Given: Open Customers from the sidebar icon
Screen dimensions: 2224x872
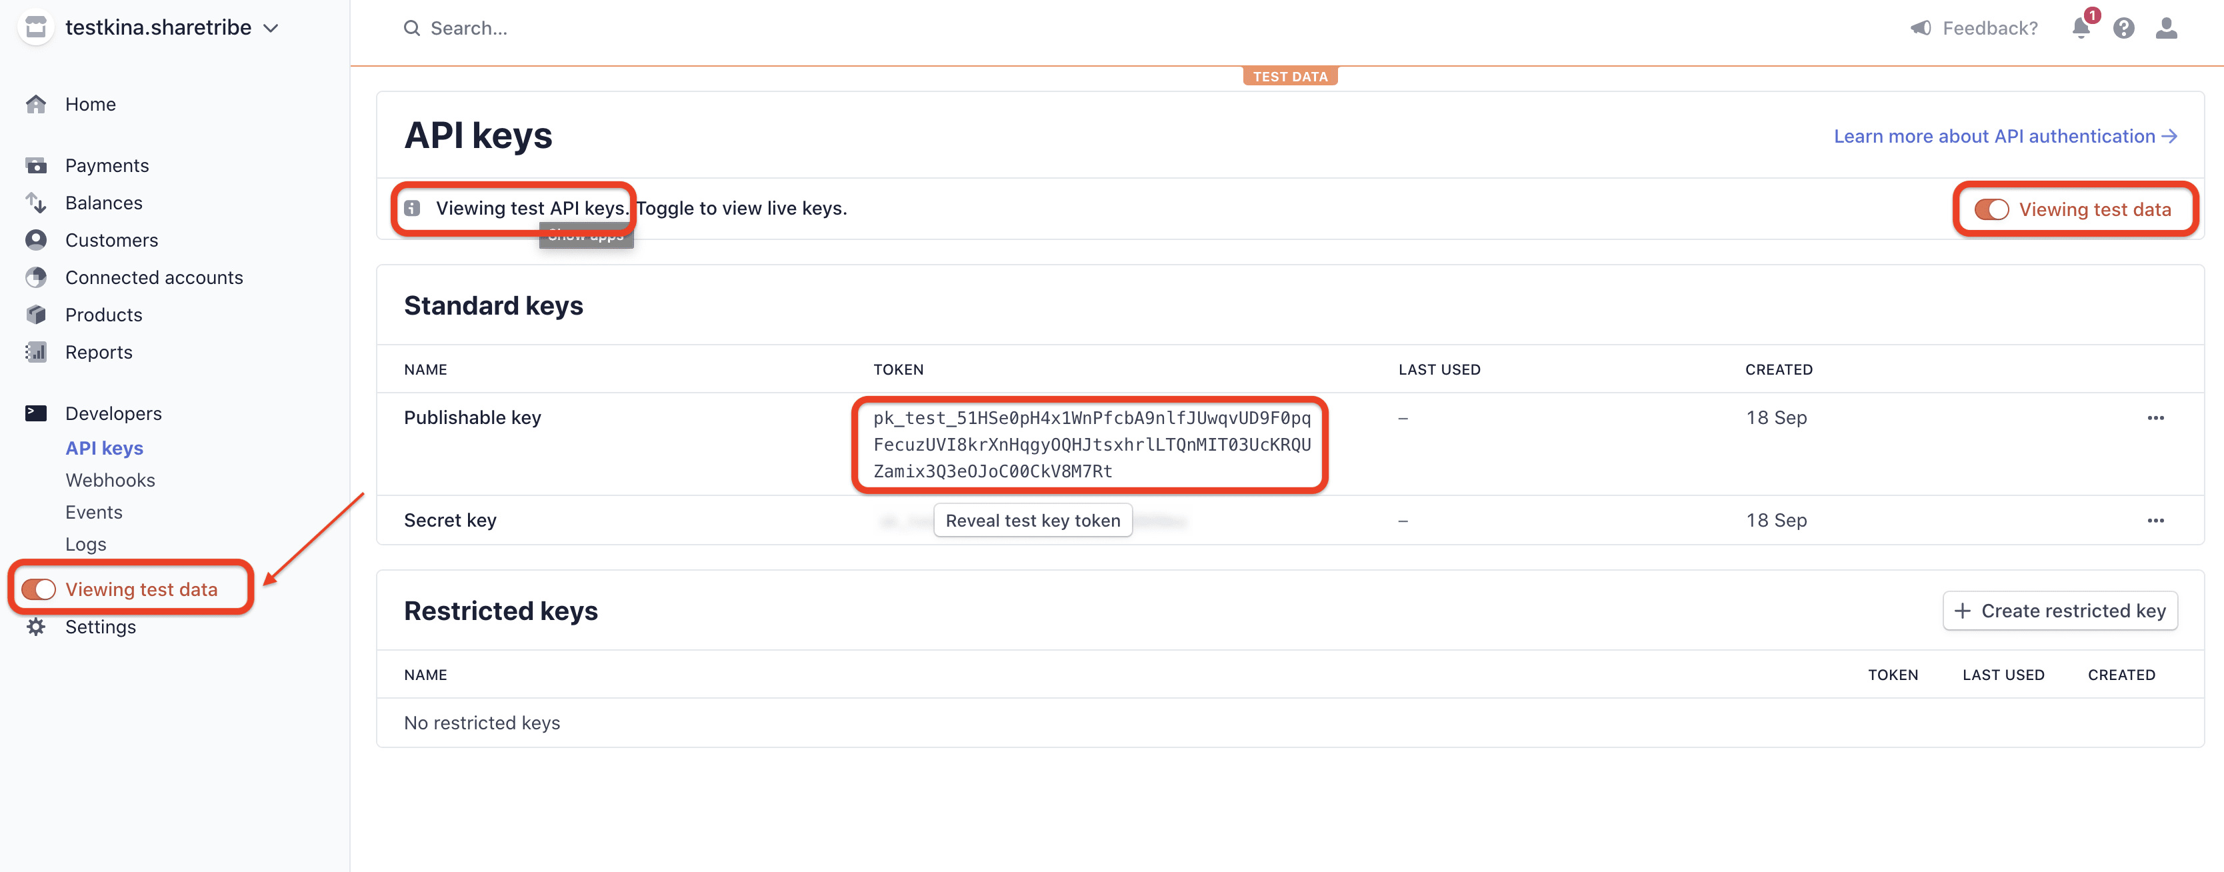Looking at the screenshot, I should pos(36,240).
